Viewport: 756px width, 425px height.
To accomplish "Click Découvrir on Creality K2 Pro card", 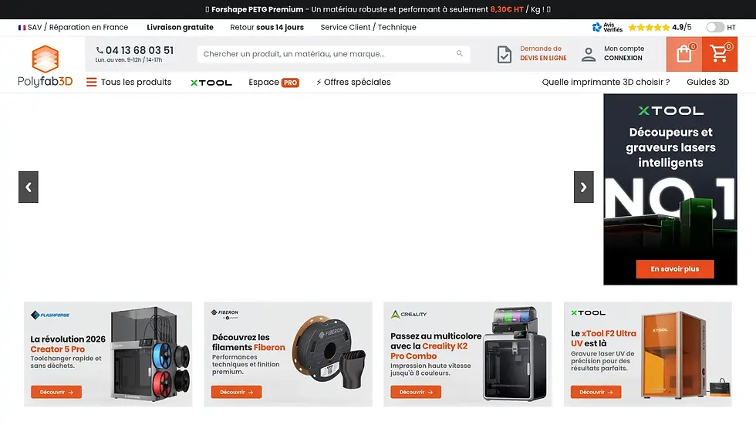I will point(416,393).
